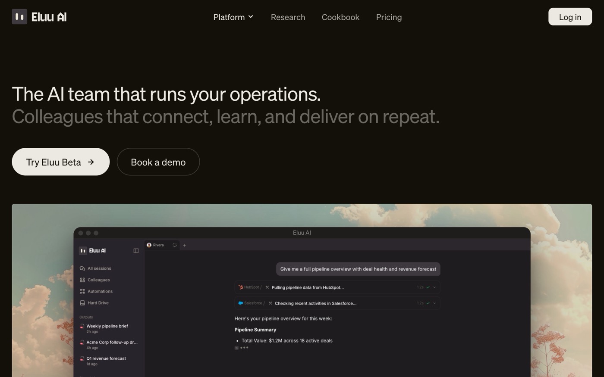
Task: Click the loading spinner on the Rivera tab
Action: pos(175,245)
